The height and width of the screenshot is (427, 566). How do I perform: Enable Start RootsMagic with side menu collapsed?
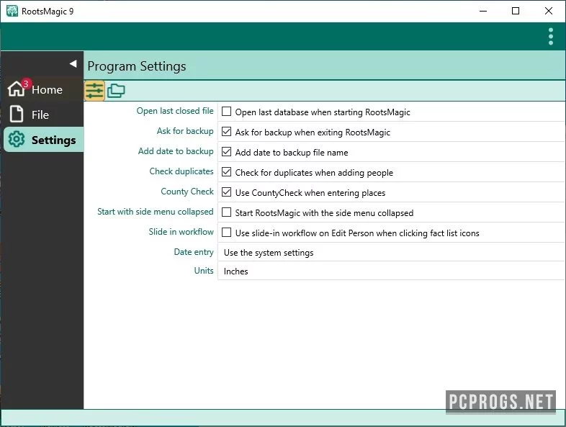226,212
